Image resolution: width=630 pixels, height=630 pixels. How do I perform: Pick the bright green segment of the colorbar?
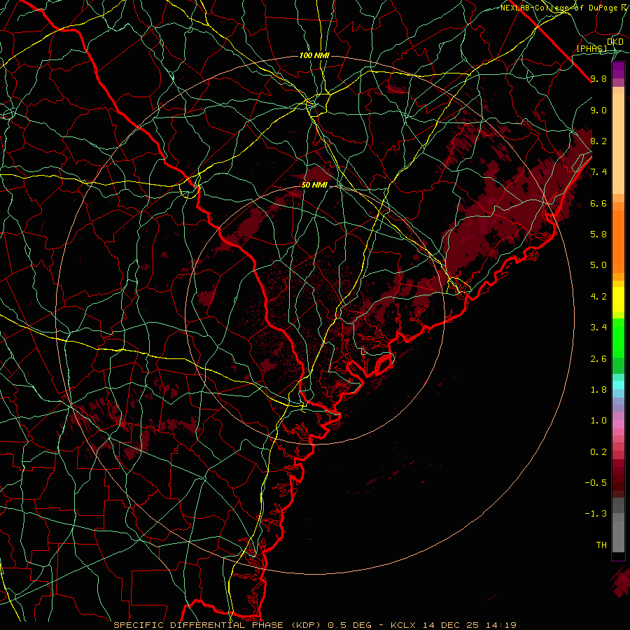(618, 338)
